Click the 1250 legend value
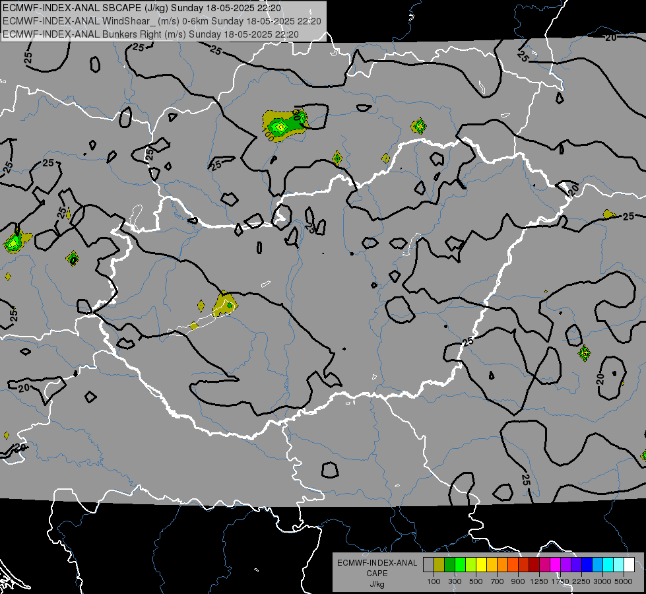 click(x=539, y=581)
